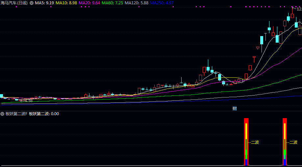
Task: Click the 4.36 lowest price marker
Action: [28, 101]
